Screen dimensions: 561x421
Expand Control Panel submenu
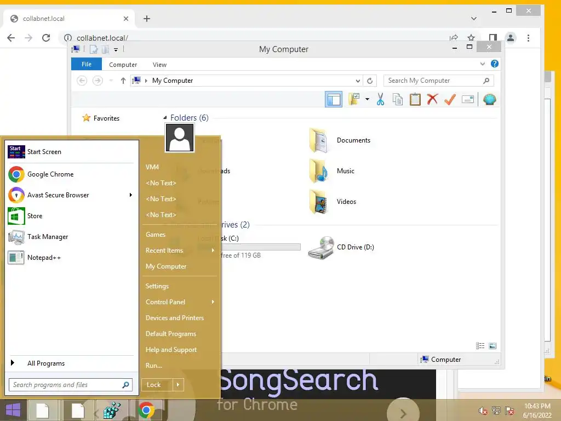[x=180, y=302]
